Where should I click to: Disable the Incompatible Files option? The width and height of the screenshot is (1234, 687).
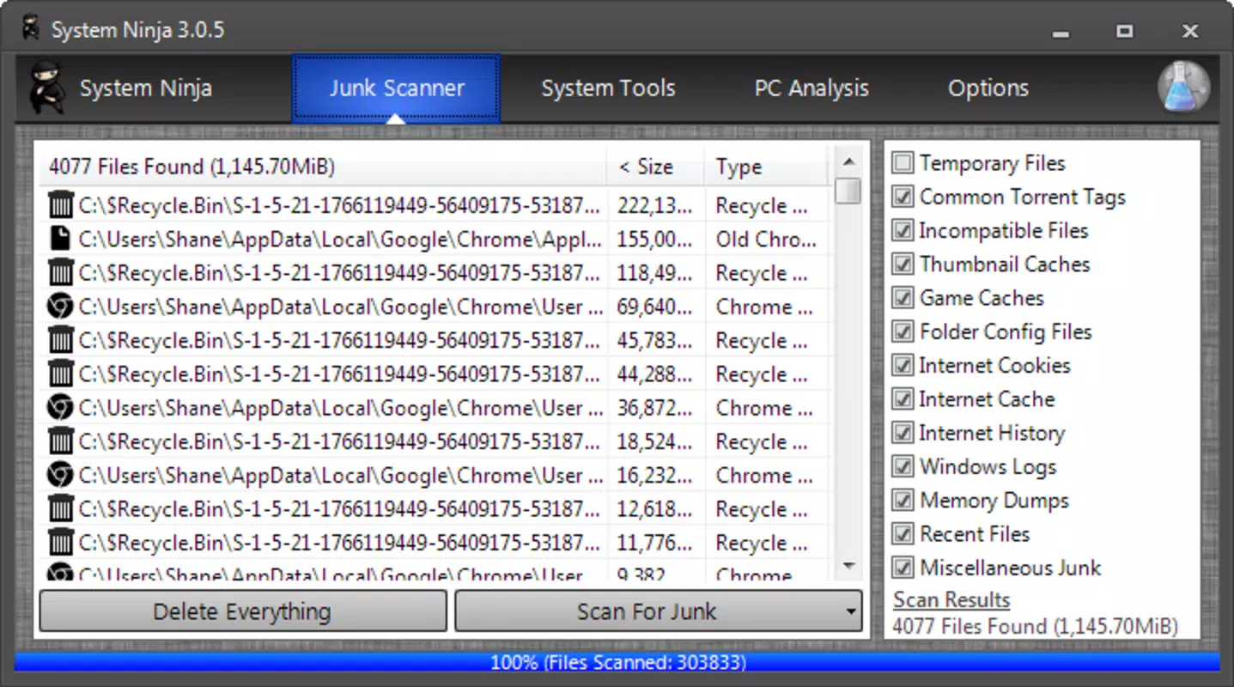[x=903, y=230]
